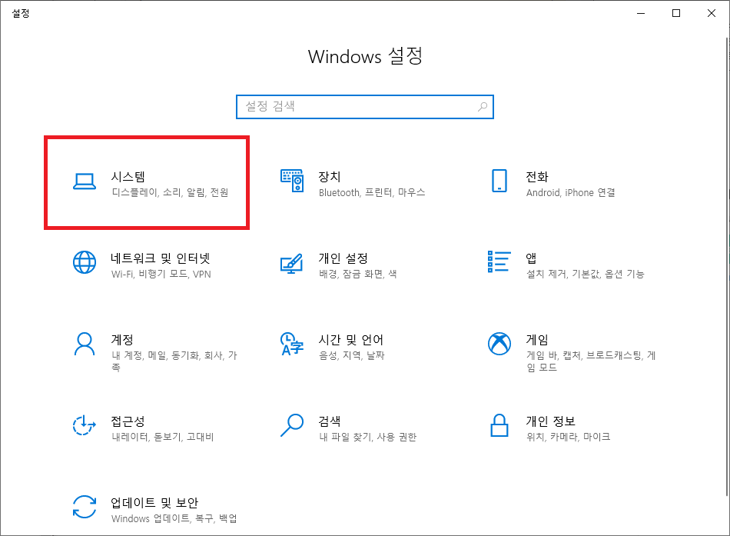Open the 계정 person icon
This screenshot has height=536, width=730.
(x=85, y=344)
